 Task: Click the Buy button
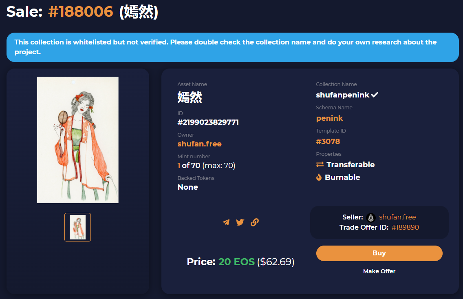tap(379, 253)
